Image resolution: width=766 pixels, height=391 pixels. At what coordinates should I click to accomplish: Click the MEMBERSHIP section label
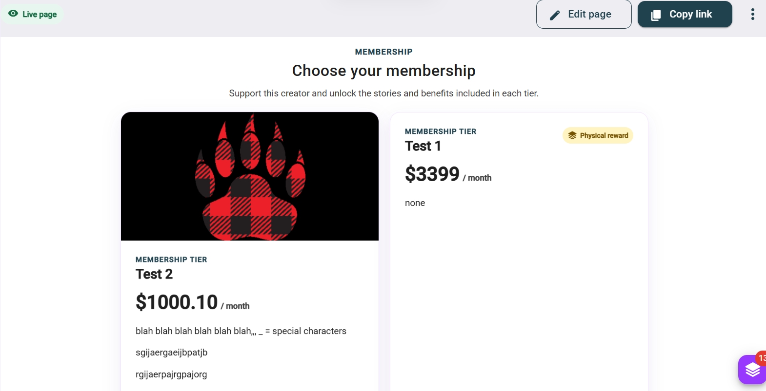[383, 52]
